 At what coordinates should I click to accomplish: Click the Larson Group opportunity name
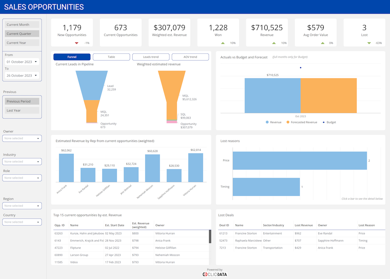coord(79,255)
